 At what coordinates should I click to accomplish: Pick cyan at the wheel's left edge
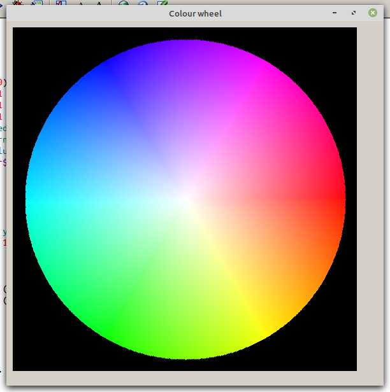pyautogui.click(x=33, y=201)
